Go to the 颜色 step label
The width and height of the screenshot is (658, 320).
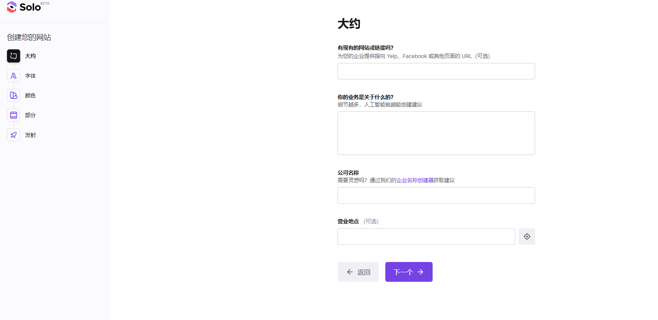(30, 95)
